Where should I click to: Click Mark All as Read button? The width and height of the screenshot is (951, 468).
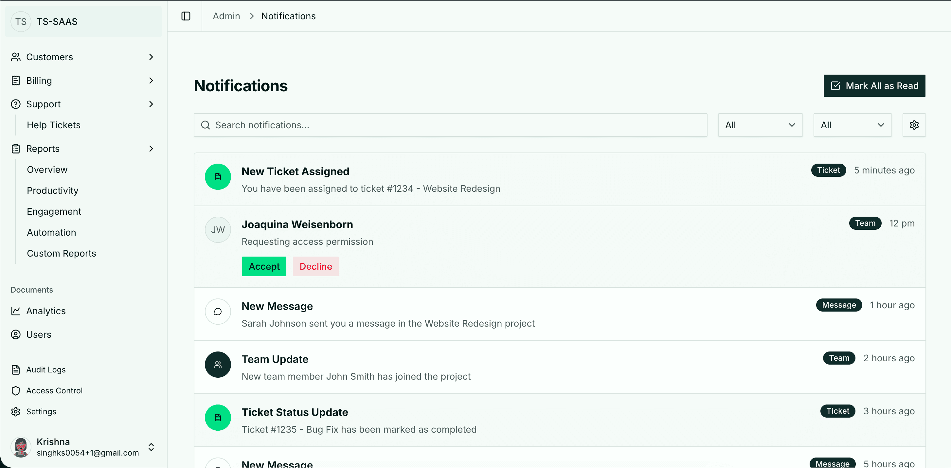point(874,86)
